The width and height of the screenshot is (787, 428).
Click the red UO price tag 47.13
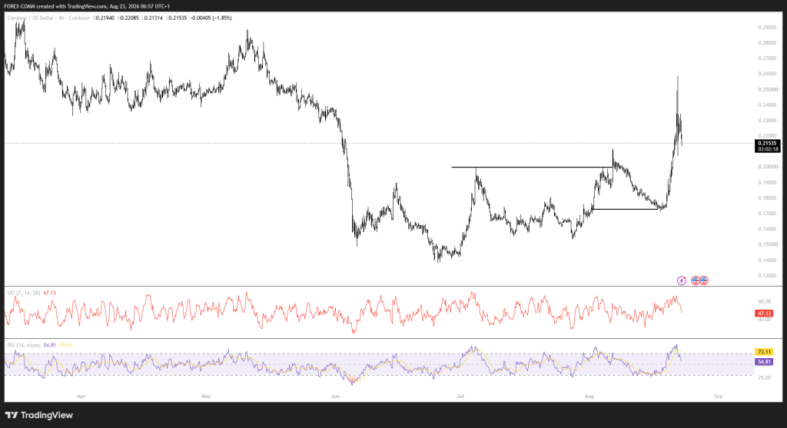tap(764, 313)
